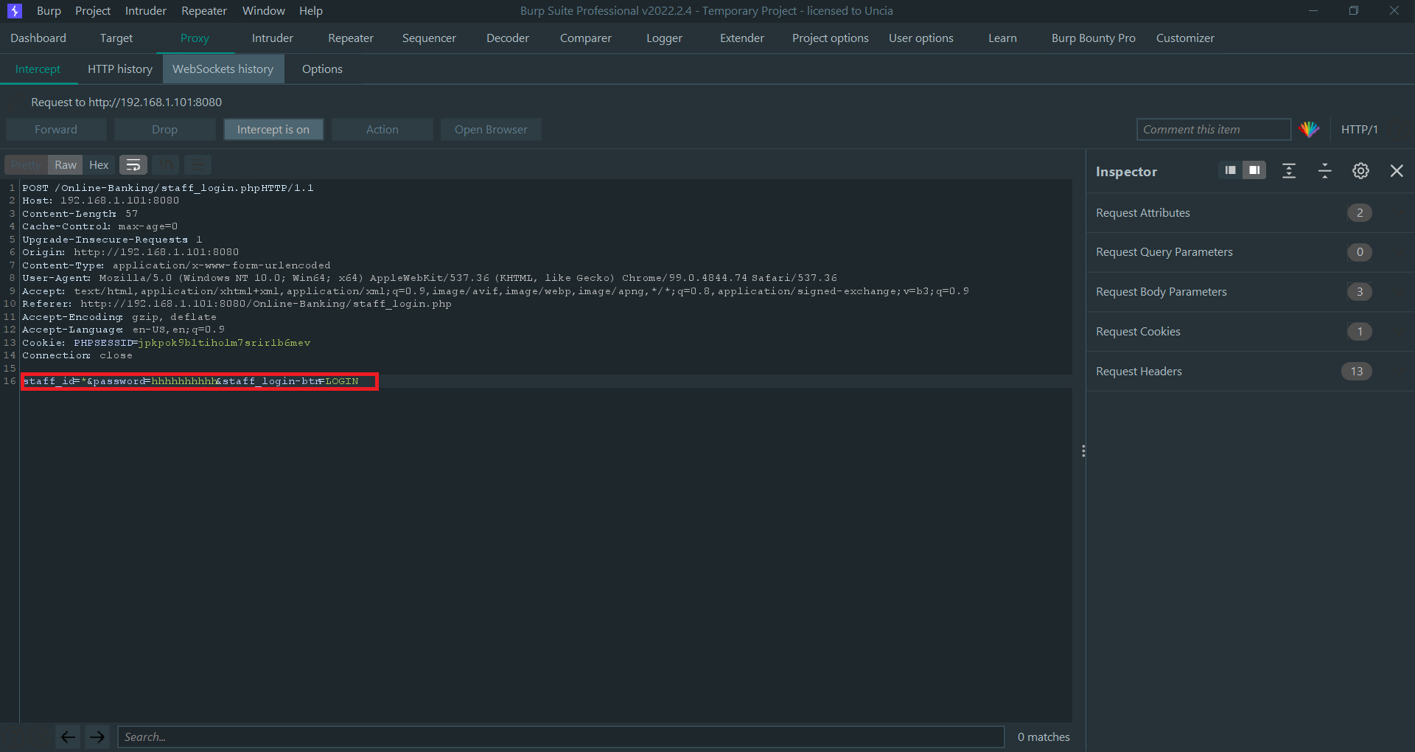Open the Comparer tab
The image size is (1415, 752).
coord(586,38)
